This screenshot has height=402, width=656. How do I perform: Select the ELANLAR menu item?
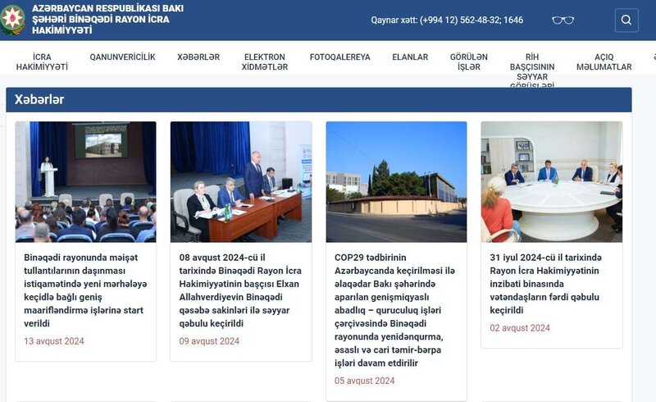point(410,57)
